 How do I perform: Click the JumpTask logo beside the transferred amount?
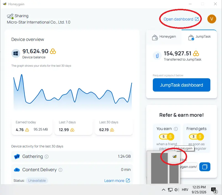point(157,56)
